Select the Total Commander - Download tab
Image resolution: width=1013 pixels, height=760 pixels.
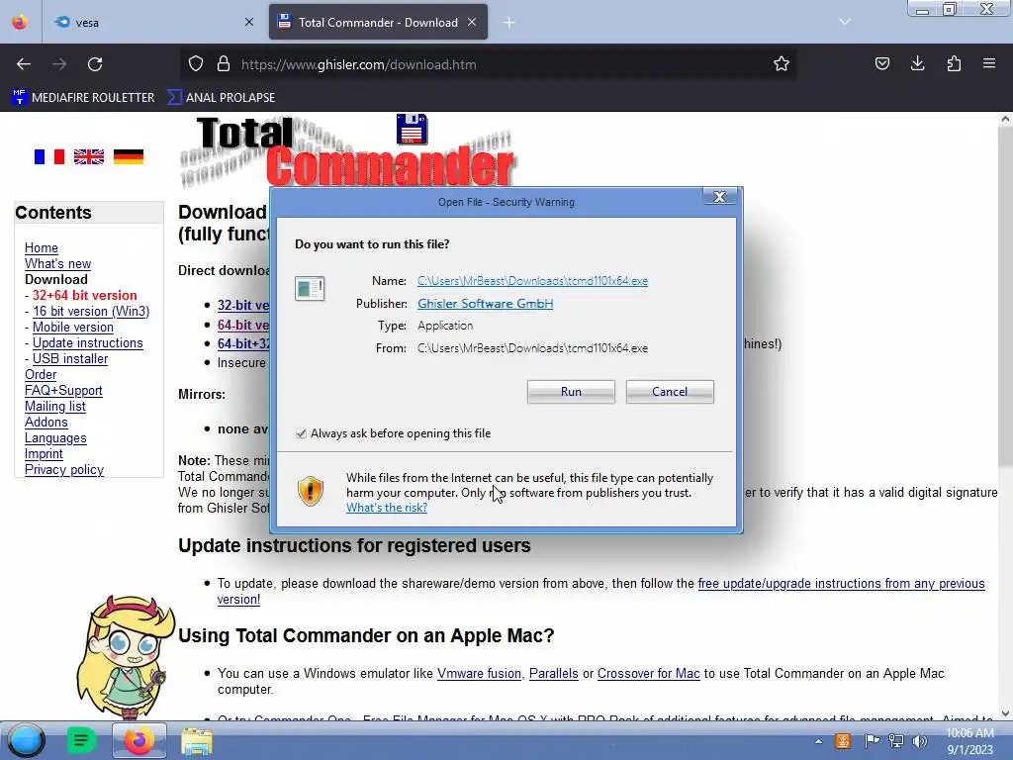pyautogui.click(x=378, y=22)
